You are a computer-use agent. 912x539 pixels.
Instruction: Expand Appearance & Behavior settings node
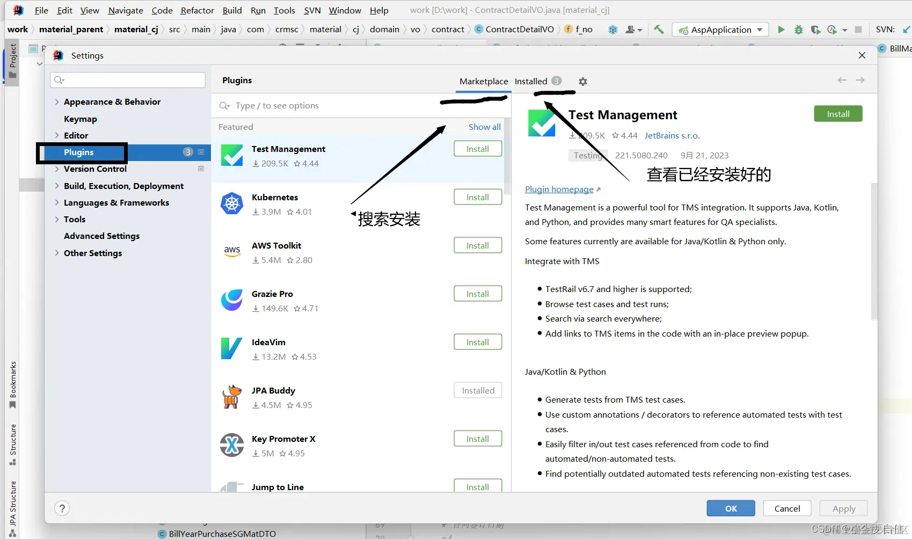click(x=57, y=101)
